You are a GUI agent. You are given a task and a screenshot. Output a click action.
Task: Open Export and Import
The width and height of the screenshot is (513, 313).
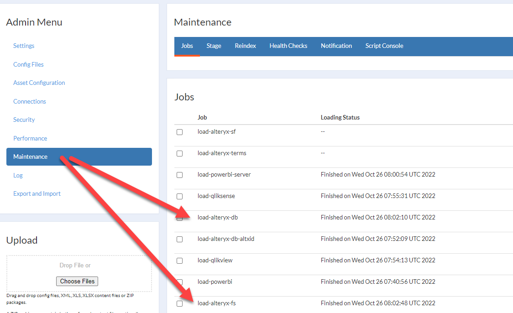(x=37, y=193)
